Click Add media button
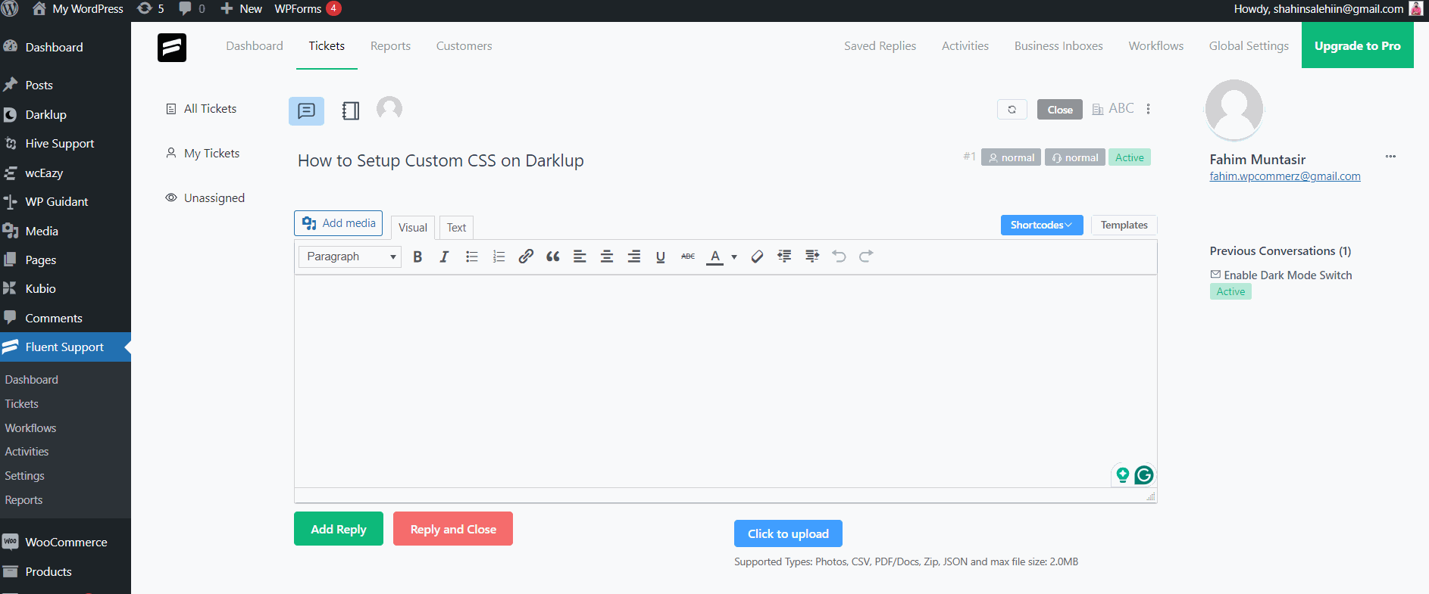 click(x=338, y=223)
